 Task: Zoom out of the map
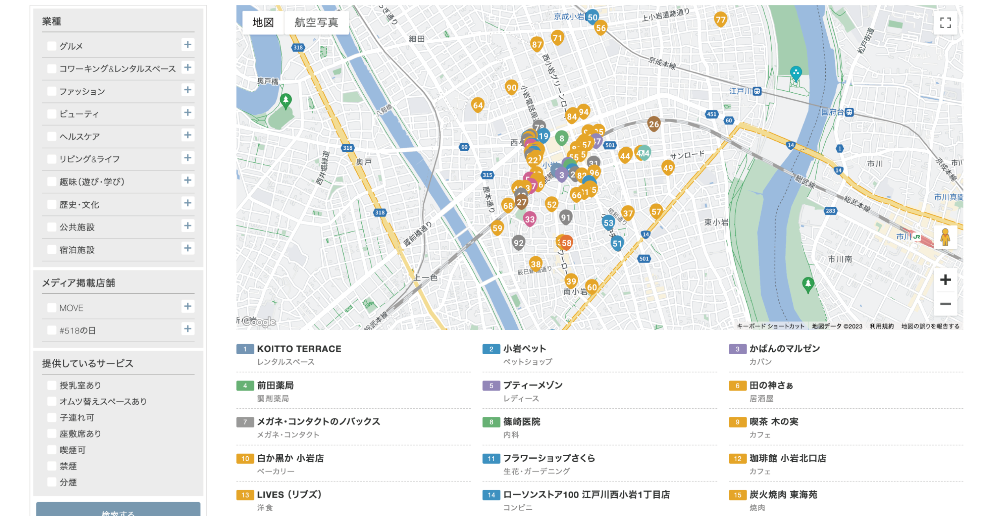coord(945,304)
